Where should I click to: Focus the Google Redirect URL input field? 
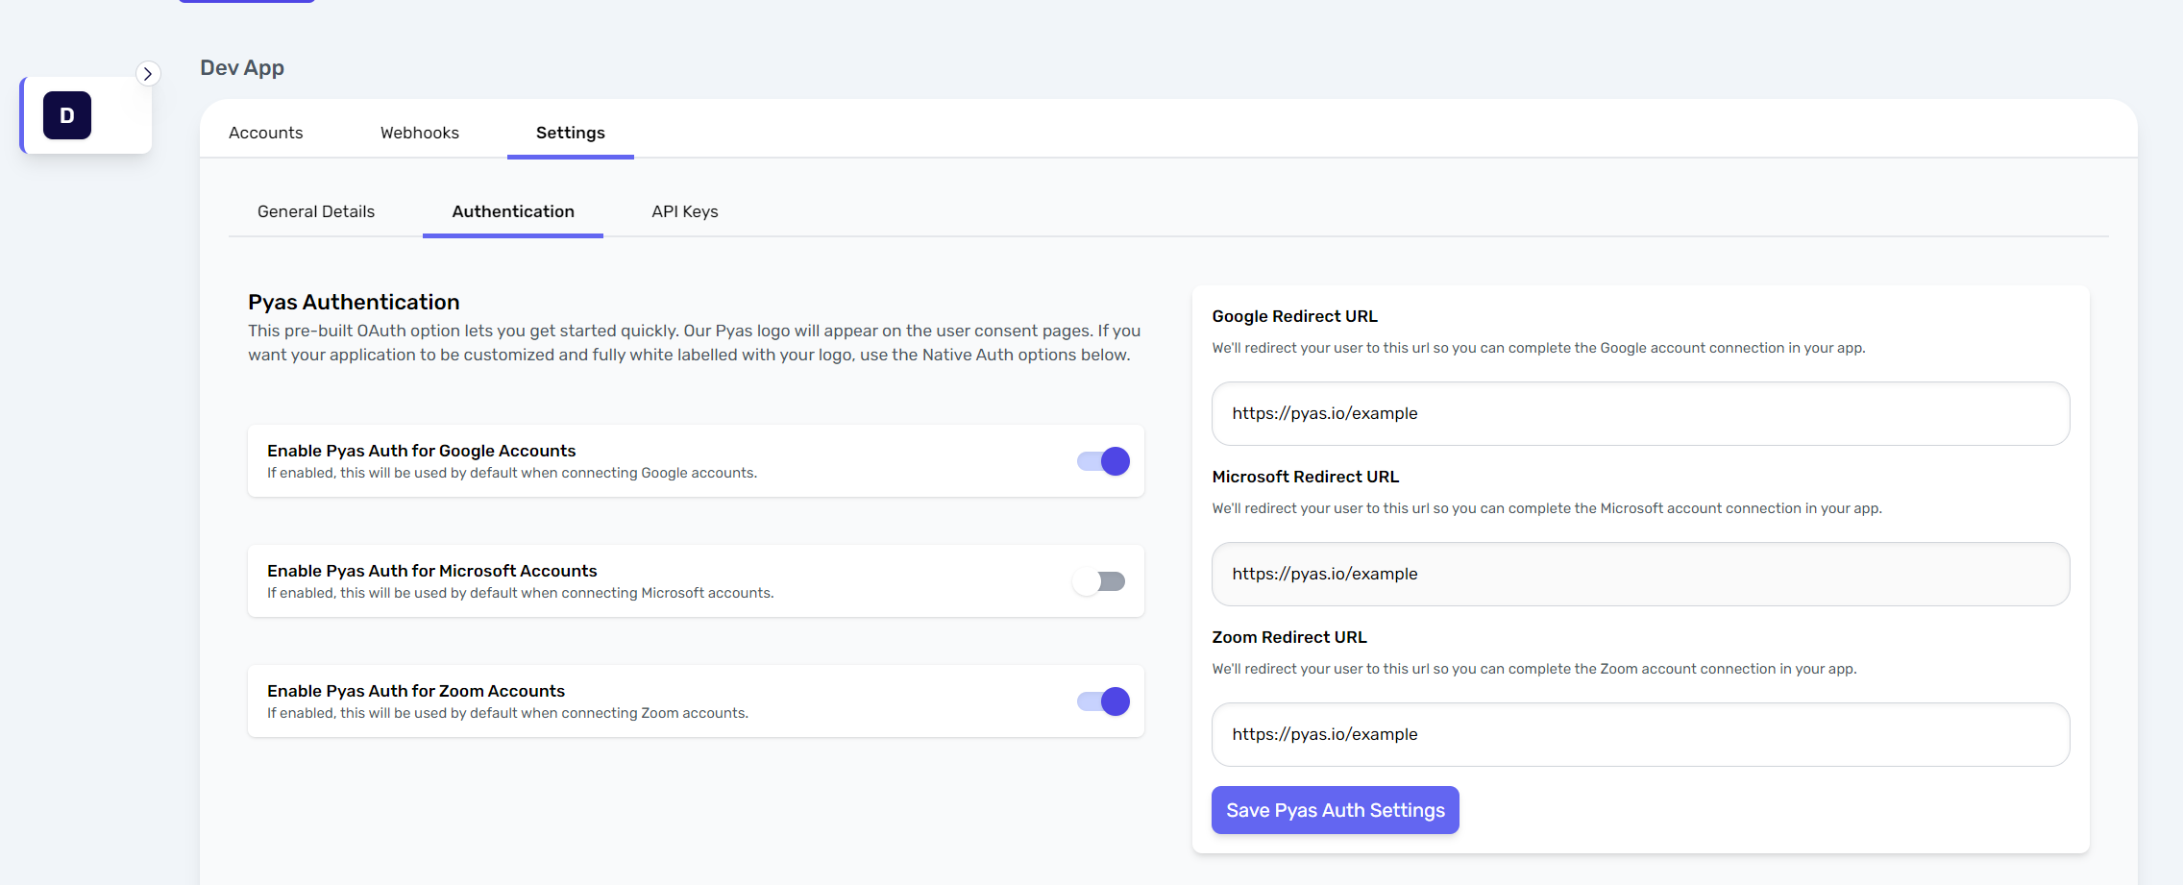(1639, 413)
